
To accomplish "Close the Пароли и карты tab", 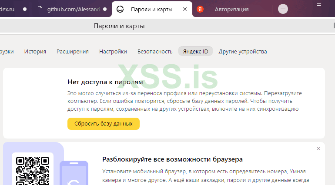I will click(185, 9).
